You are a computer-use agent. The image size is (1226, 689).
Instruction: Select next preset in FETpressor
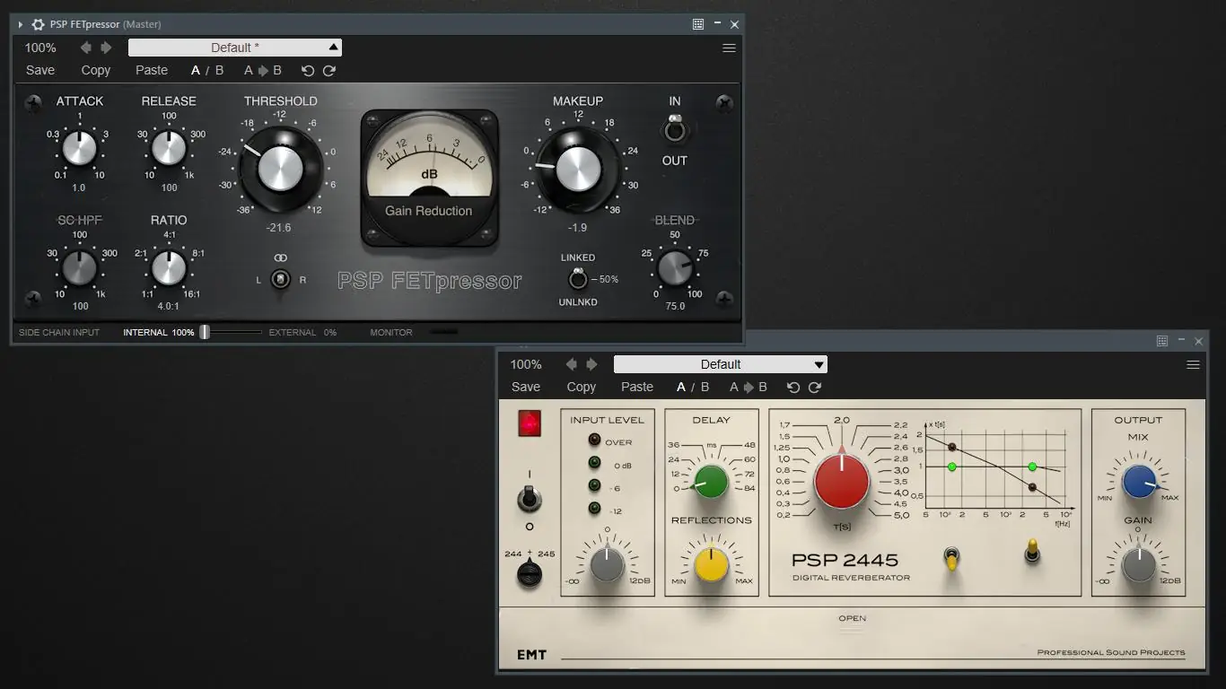[106, 48]
